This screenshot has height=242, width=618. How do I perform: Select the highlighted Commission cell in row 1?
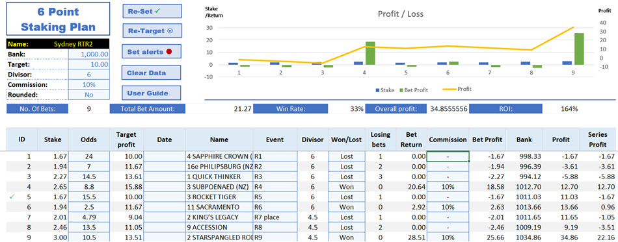pyautogui.click(x=448, y=156)
